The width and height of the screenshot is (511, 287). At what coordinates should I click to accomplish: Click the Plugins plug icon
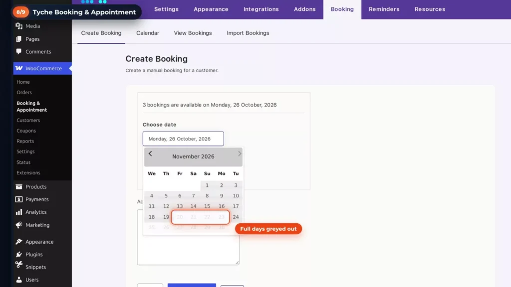pos(19,255)
